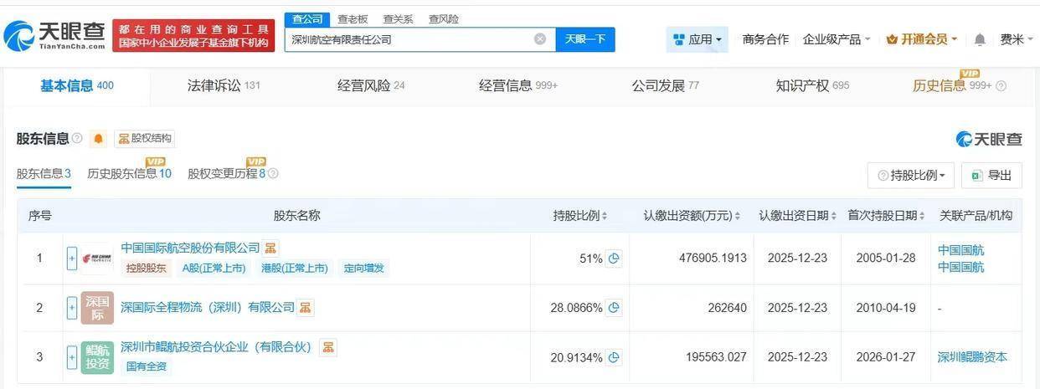Click the orange alert bell beside 股东信息
This screenshot has width=1040, height=389.
(x=99, y=139)
